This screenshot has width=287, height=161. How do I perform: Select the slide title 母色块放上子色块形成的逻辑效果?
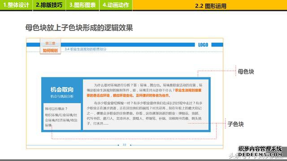click(79, 28)
